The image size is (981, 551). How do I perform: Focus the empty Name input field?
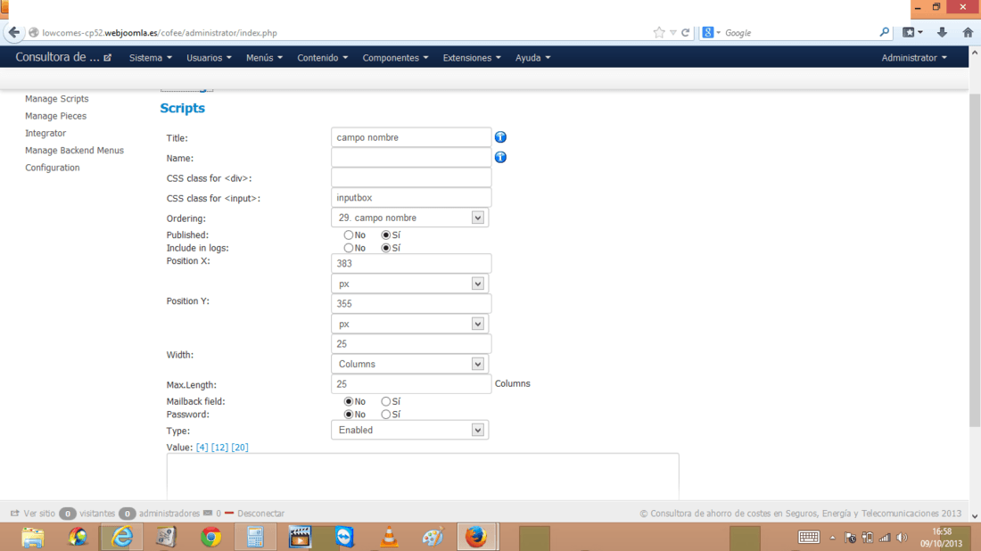click(411, 157)
